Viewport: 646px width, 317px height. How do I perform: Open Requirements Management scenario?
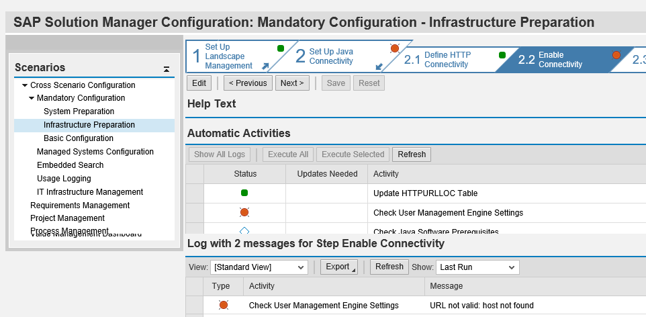[80, 206]
